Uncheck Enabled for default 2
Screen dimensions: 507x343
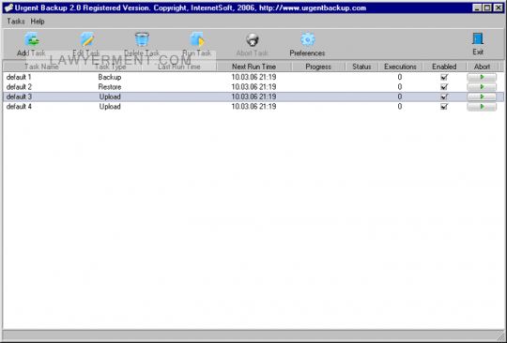pos(444,87)
